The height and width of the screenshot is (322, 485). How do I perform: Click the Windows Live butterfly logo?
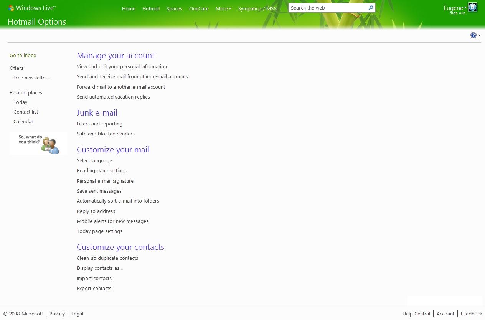pos(12,8)
